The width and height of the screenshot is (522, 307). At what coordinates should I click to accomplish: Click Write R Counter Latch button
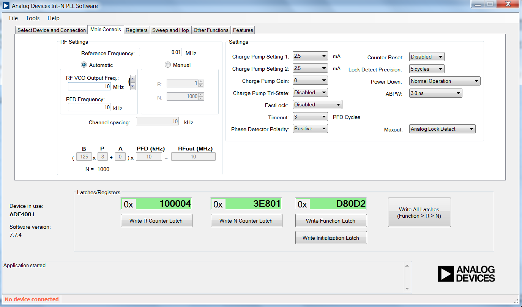tap(156, 221)
